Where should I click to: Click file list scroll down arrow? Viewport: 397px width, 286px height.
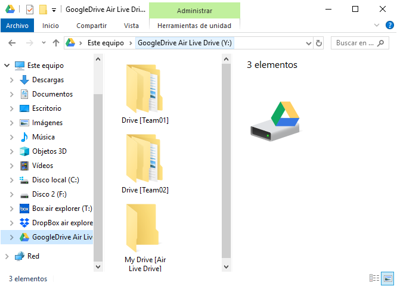click(226, 266)
